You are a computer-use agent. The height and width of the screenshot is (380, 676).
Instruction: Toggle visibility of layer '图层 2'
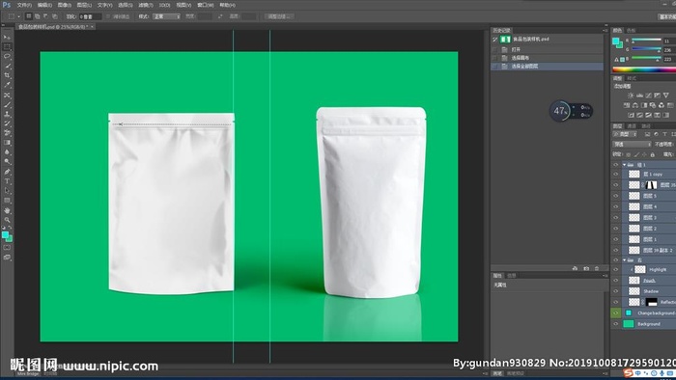click(616, 229)
